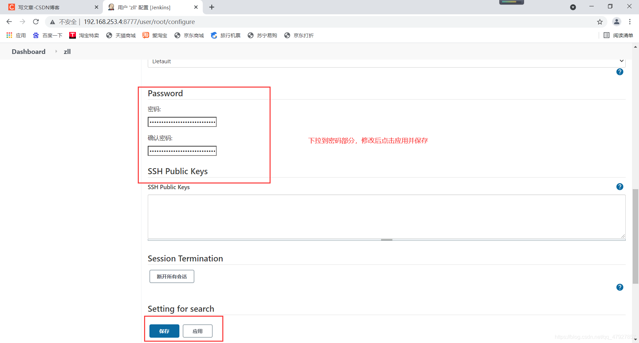Switch to the 写文章-CSDN博客 tab
Image resolution: width=639 pixels, height=343 pixels.
tap(52, 7)
